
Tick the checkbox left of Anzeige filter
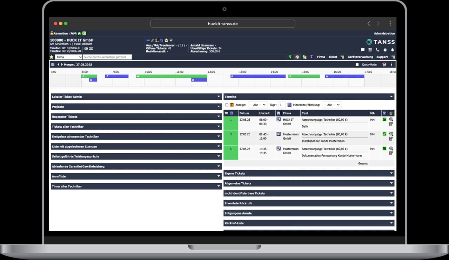(x=227, y=105)
